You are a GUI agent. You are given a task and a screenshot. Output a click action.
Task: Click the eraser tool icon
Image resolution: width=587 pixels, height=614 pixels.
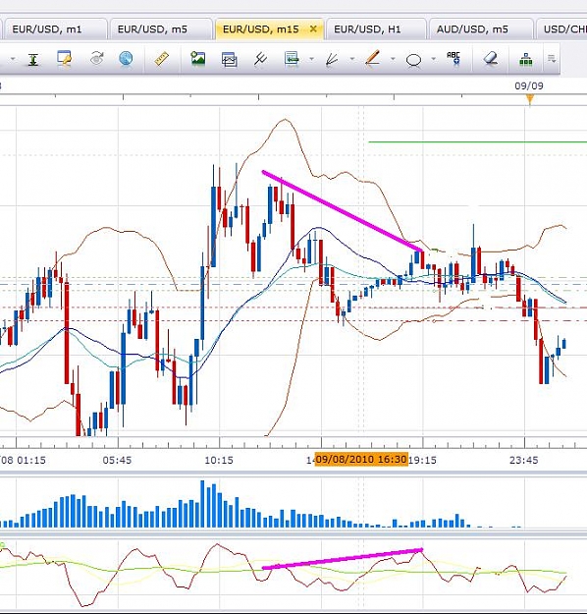point(491,59)
